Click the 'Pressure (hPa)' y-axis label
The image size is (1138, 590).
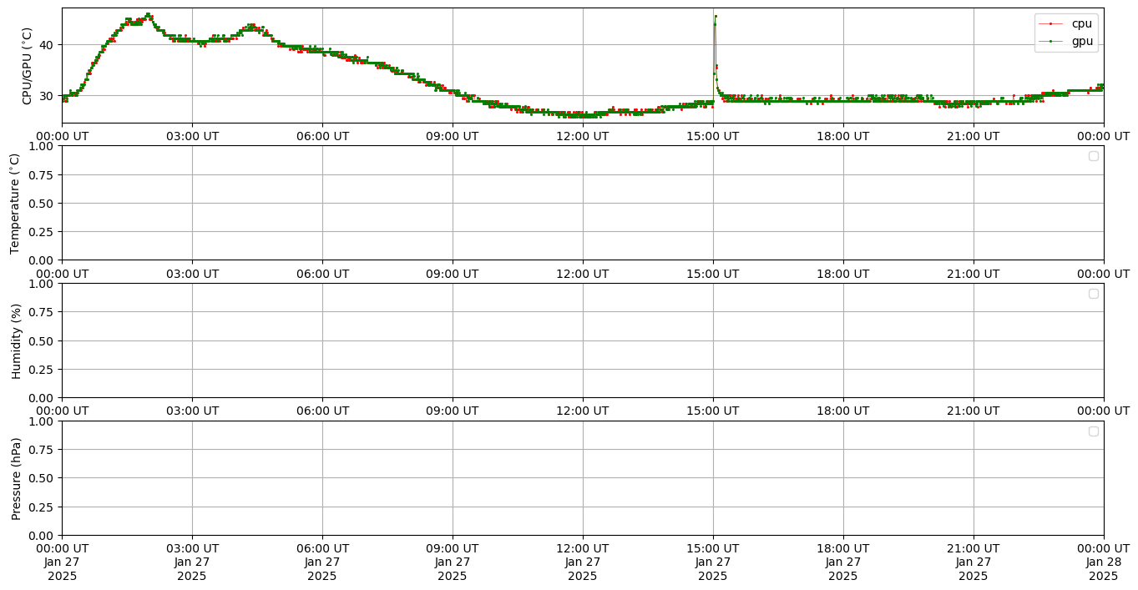(x=15, y=478)
